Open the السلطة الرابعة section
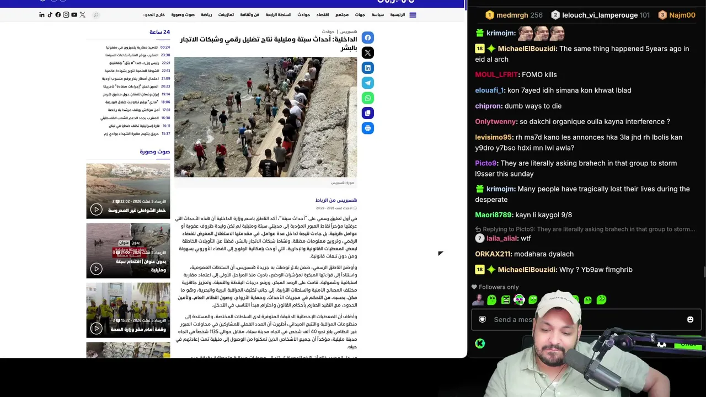Image resolution: width=706 pixels, height=397 pixels. click(279, 15)
